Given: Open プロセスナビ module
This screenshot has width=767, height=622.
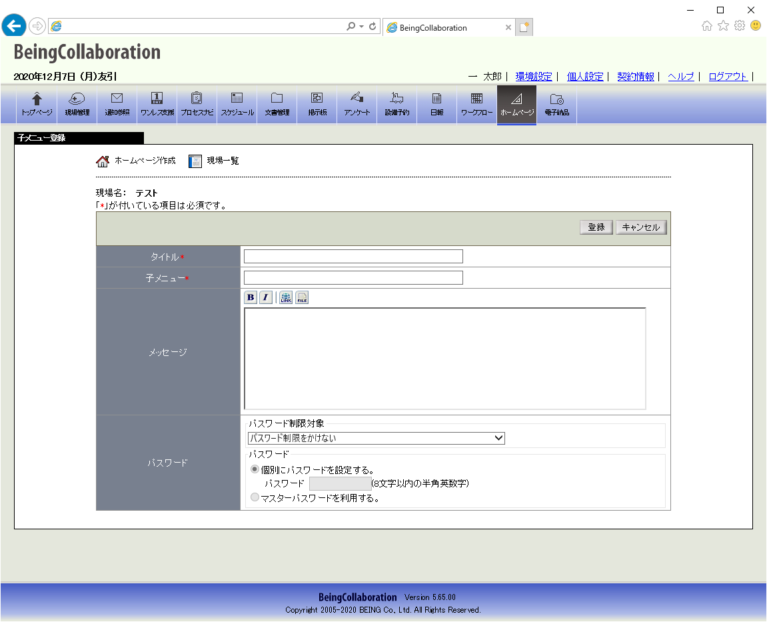Looking at the screenshot, I should click(197, 104).
